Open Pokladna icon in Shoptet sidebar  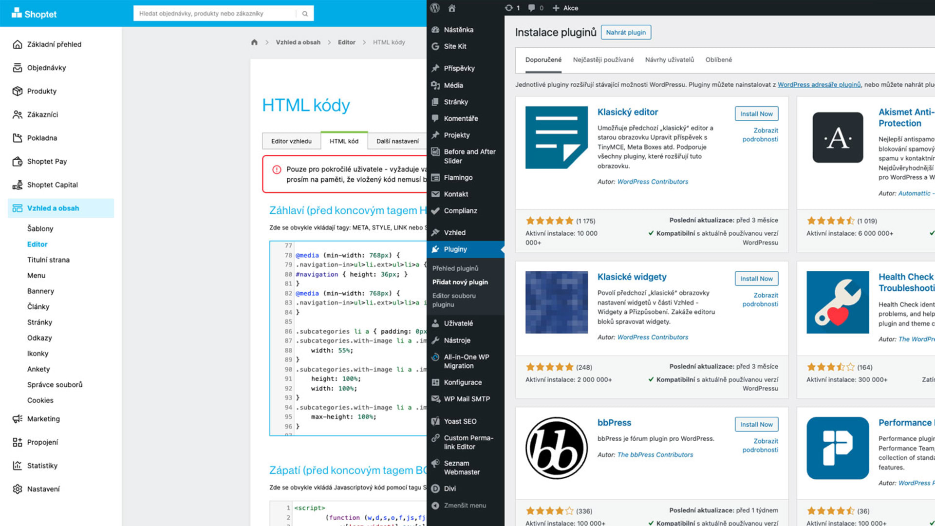18,138
